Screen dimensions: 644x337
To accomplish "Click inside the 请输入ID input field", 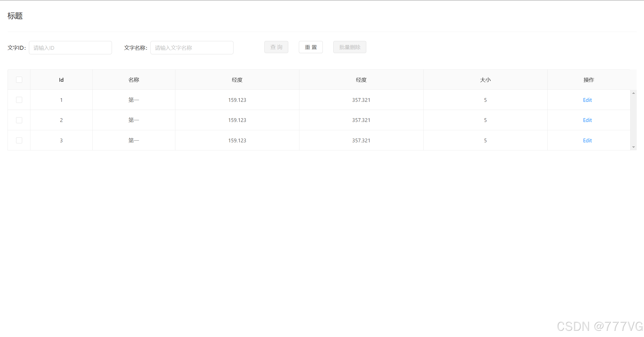I will 70,48.
